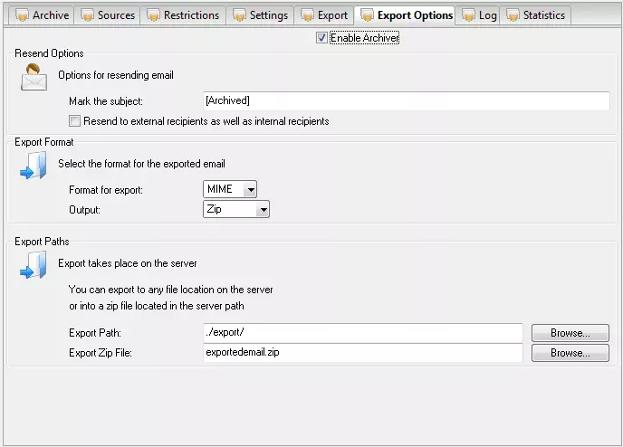
Task: Click the Statistics tab icon
Action: [513, 15]
